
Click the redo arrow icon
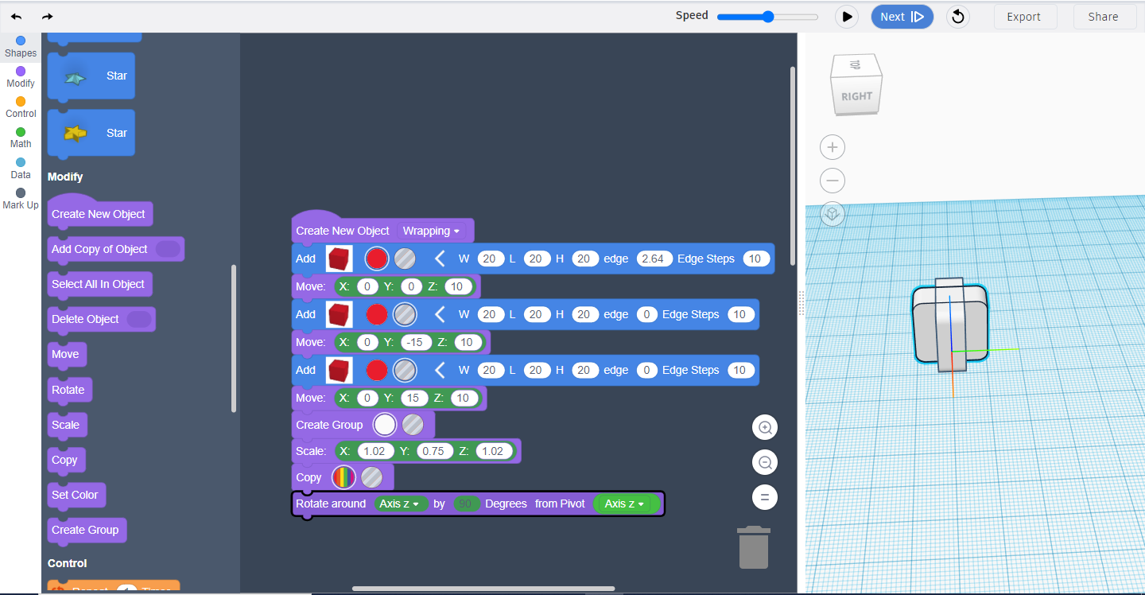coord(48,17)
